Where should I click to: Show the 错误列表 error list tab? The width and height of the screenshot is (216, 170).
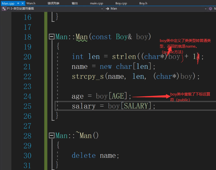point(53,3)
